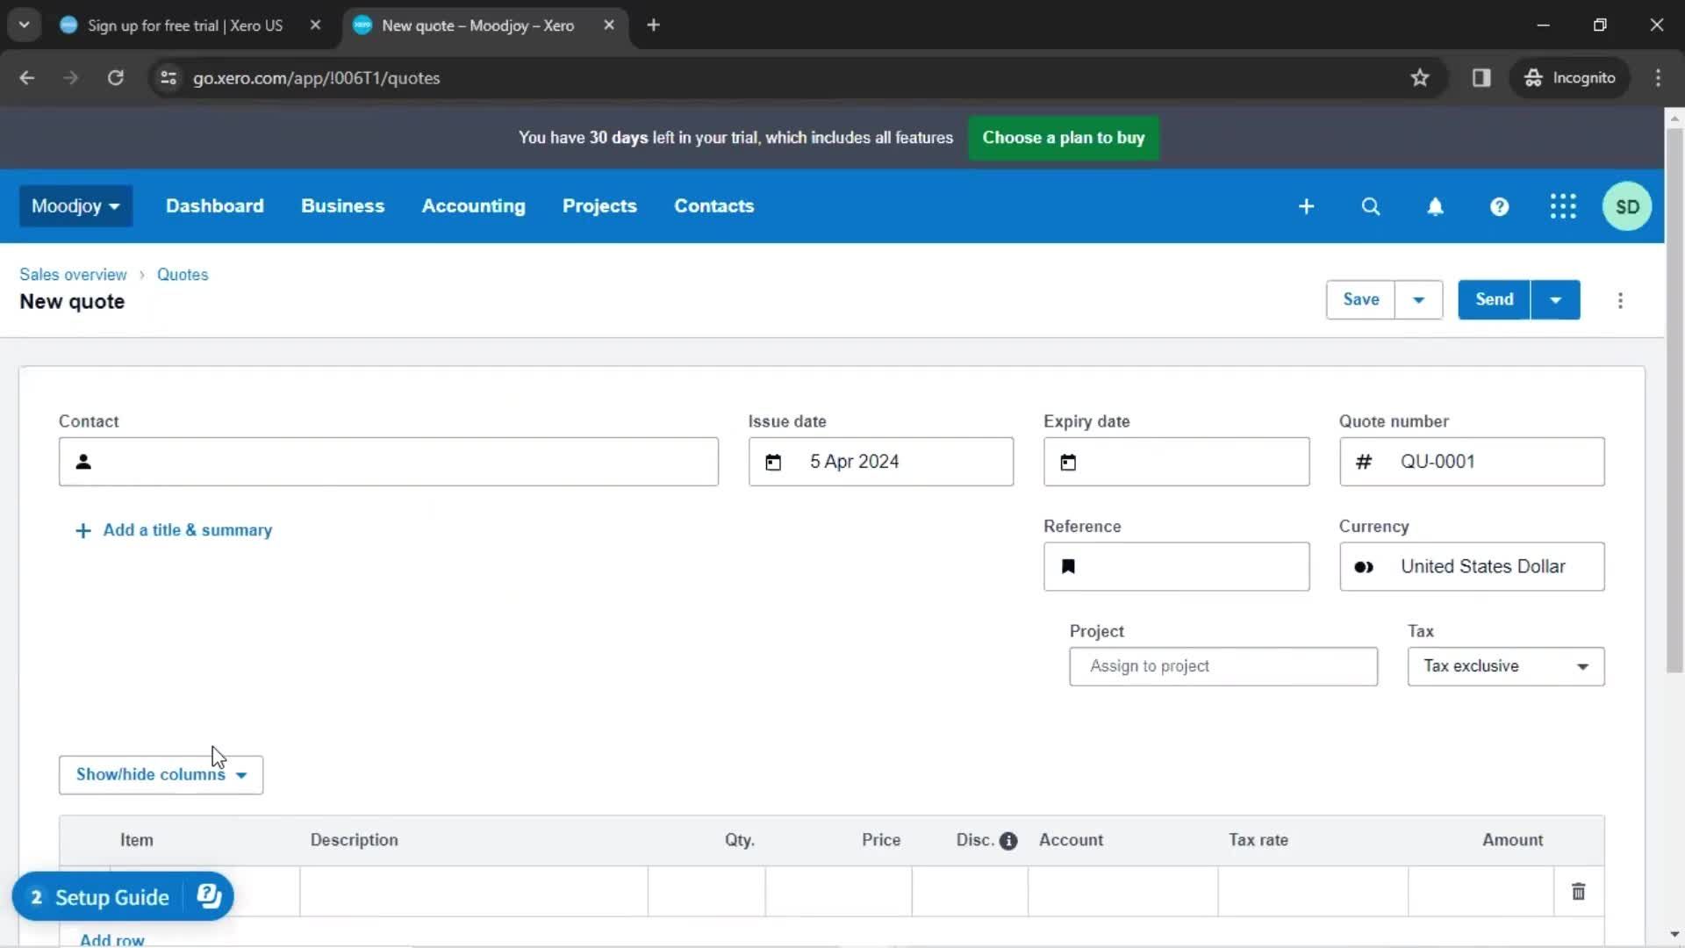This screenshot has height=948, width=1685.
Task: Bookmark this page with the star icon
Action: [x=1420, y=78]
